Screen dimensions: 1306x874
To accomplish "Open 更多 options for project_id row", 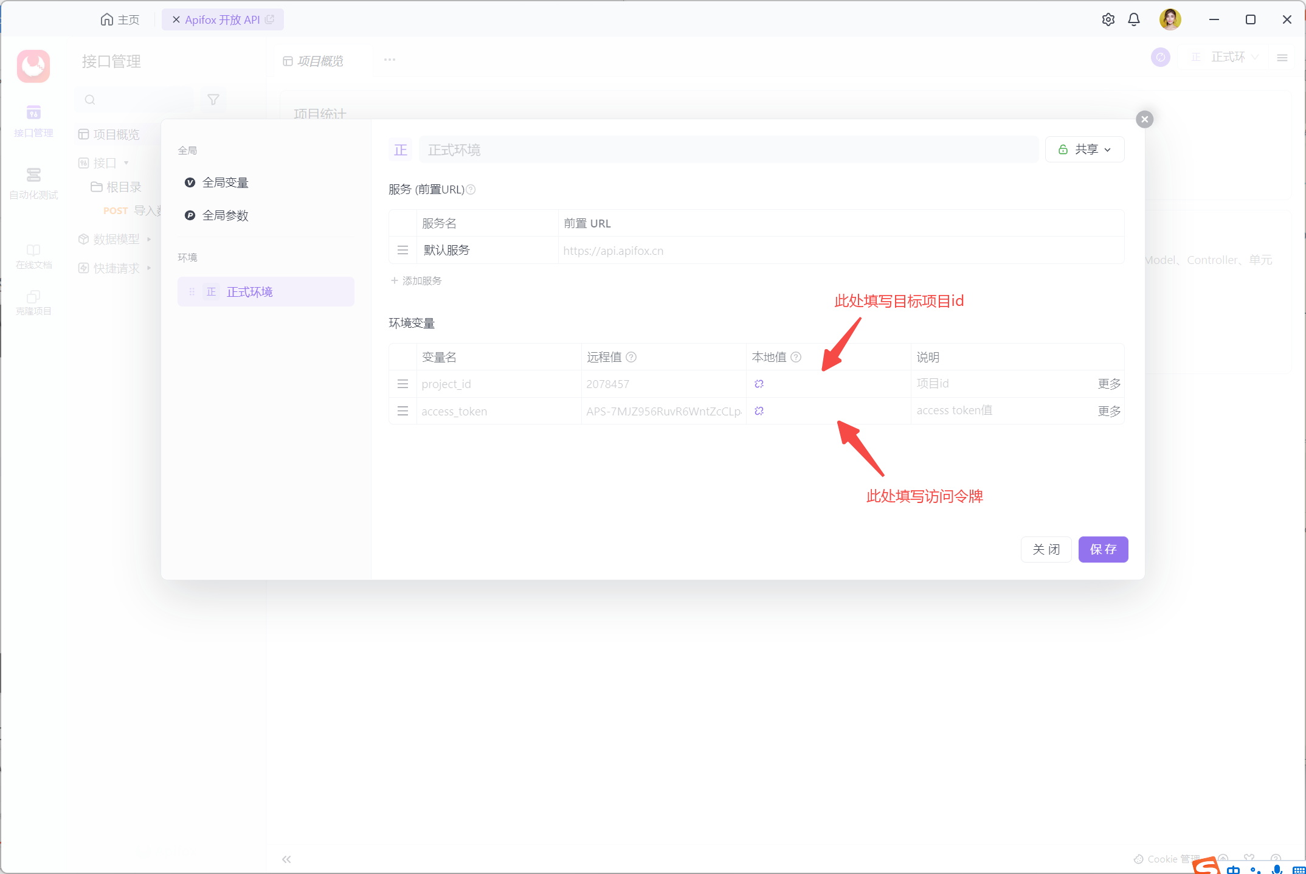I will 1109,384.
